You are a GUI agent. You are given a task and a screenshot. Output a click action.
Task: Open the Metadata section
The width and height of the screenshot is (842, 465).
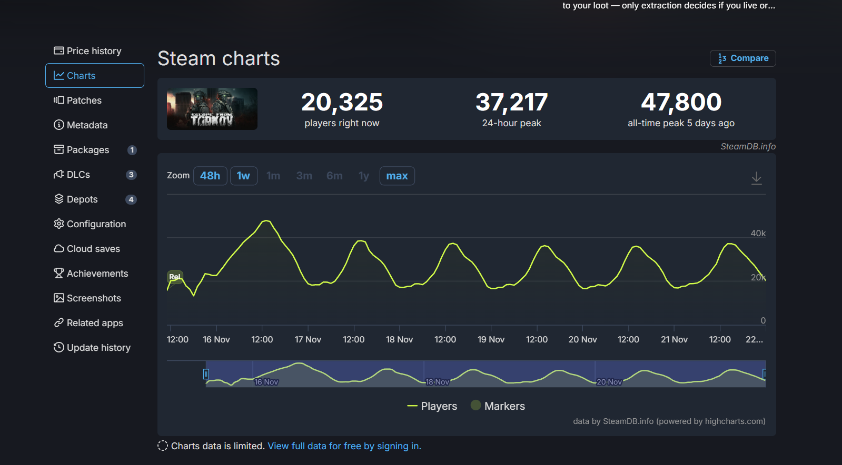(x=95, y=125)
